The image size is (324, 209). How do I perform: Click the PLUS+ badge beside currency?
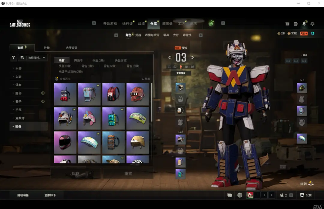[x=304, y=34]
